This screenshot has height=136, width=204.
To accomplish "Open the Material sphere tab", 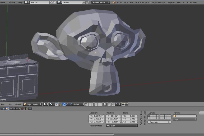I will click(x=20, y=109).
